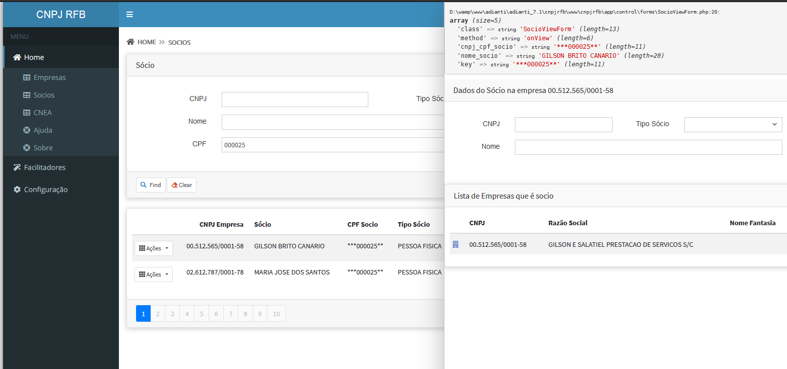Click PESSOA FISICA in the GILSON row
Image resolution: width=787 pixels, height=369 pixels.
tap(420, 246)
